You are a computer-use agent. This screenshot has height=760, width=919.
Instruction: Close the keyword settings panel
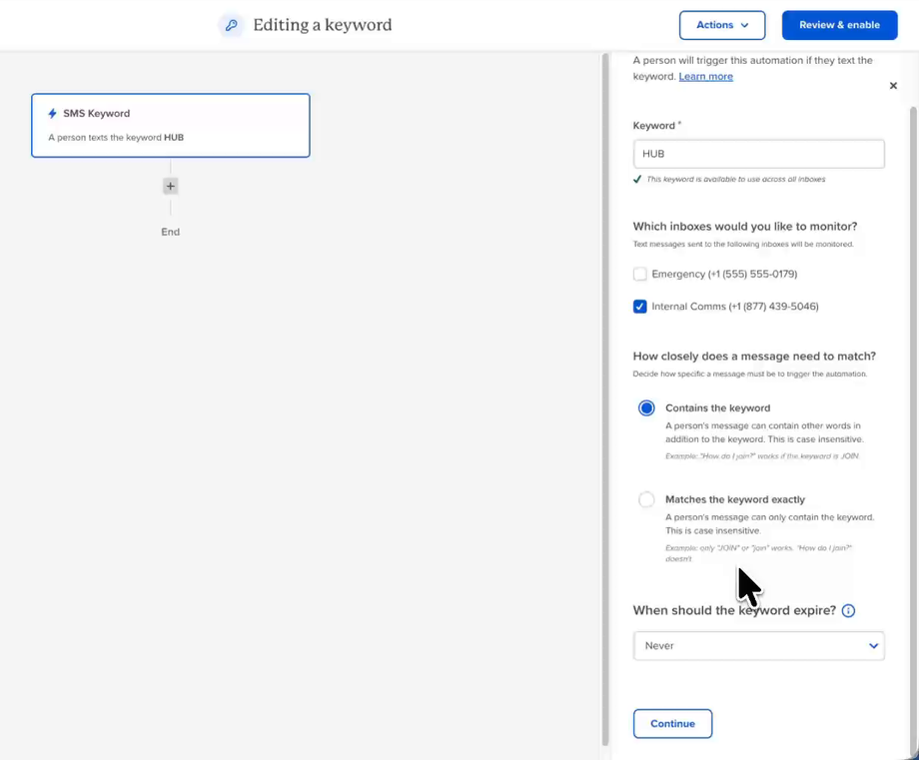[893, 86]
